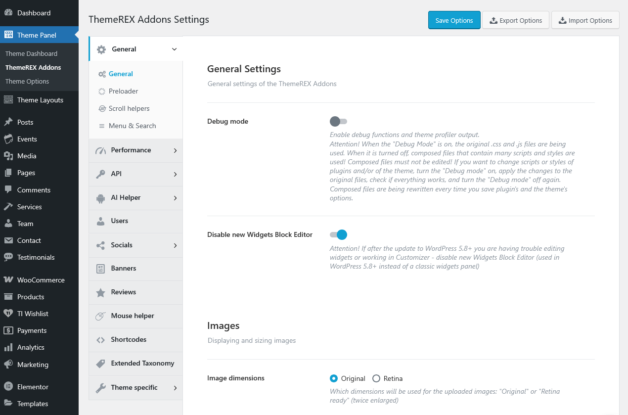Click the Events calendar icon
628x415 pixels.
[x=8, y=139]
